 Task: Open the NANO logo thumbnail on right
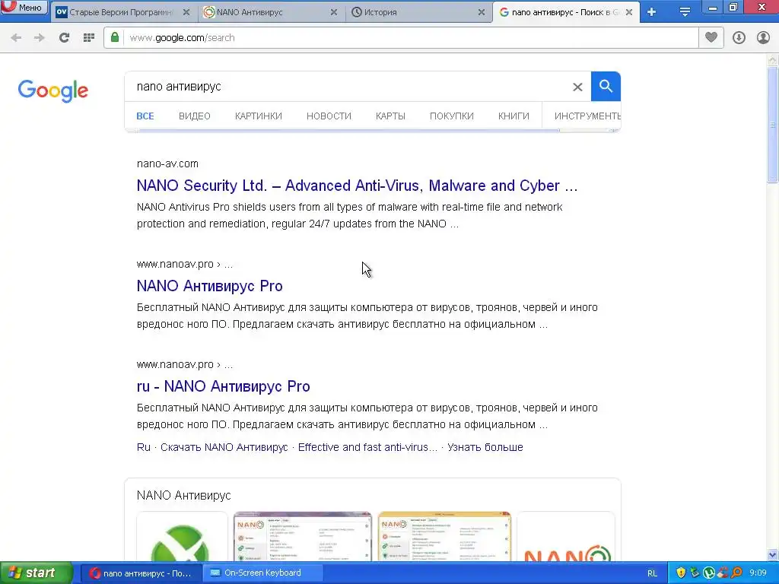[566, 538]
